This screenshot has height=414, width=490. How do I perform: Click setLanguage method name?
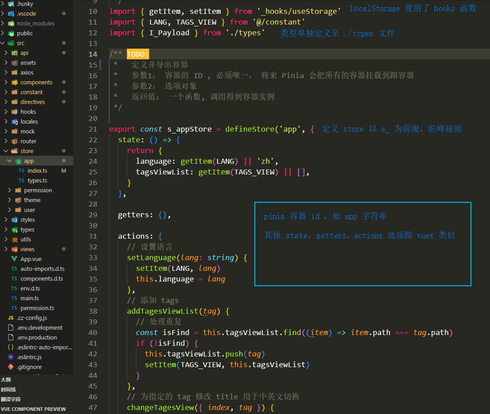tap(151, 257)
